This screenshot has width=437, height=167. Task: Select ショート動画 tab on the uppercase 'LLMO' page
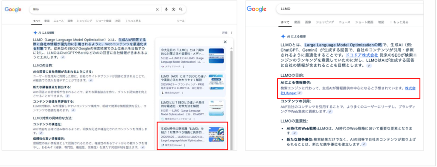364,22
